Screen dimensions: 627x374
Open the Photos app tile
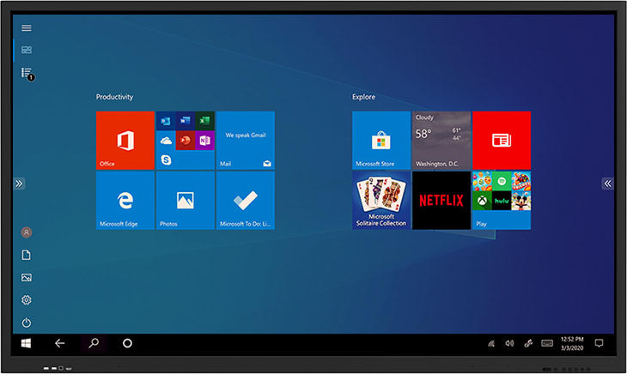[186, 200]
